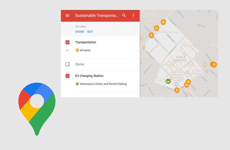Select All items under Transportation

click(x=85, y=50)
